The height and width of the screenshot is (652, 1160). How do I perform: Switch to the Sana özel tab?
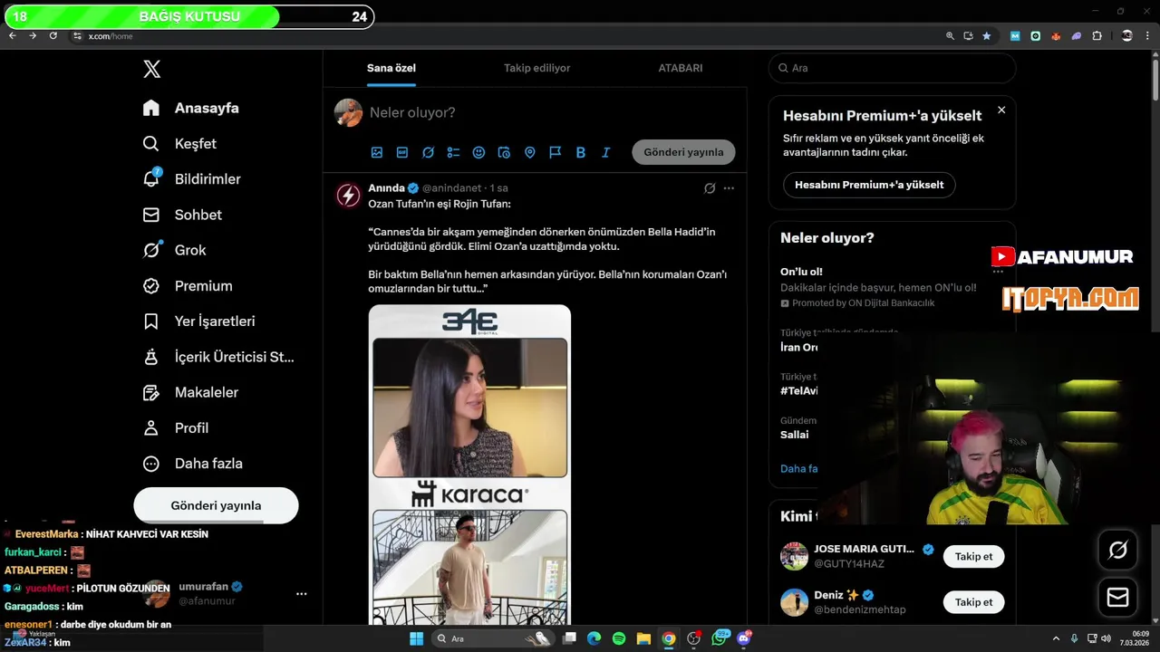[x=391, y=68]
